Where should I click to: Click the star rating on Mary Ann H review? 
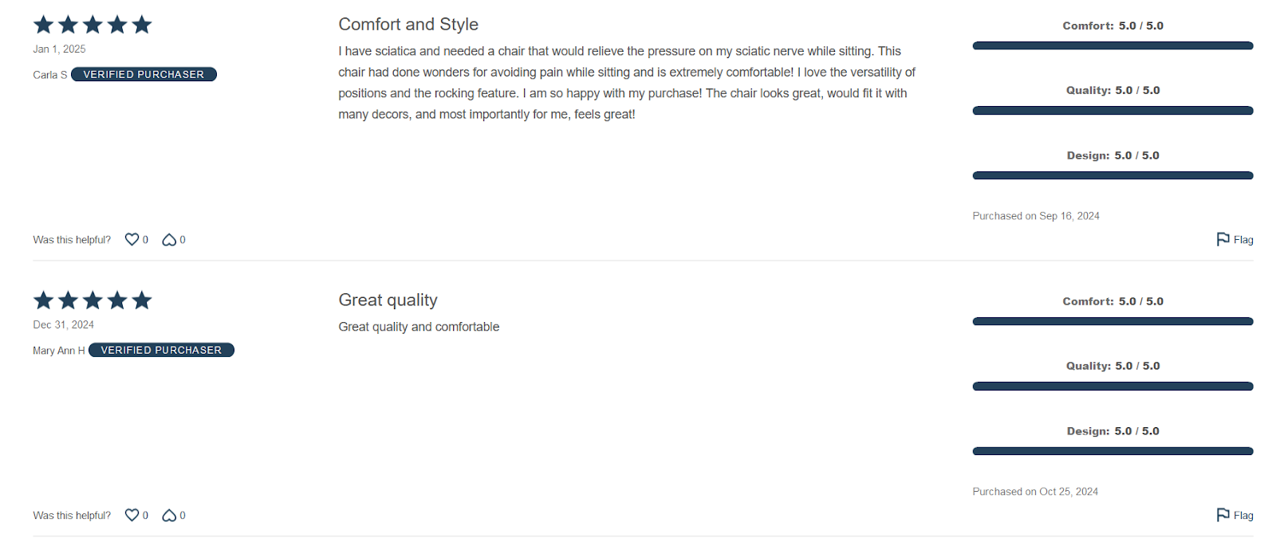pyautogui.click(x=93, y=300)
